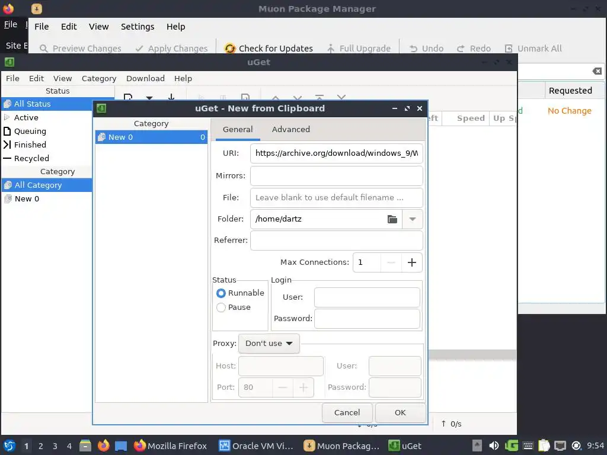
Task: Select New 0 category in dialog list
Action: pyautogui.click(x=151, y=137)
